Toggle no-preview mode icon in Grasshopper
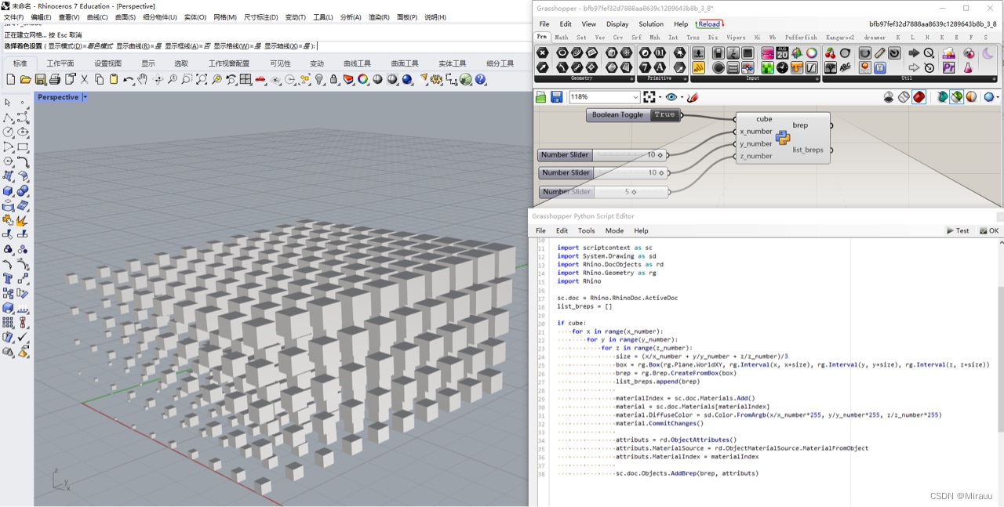Image resolution: width=1004 pixels, height=507 pixels. 888,97
